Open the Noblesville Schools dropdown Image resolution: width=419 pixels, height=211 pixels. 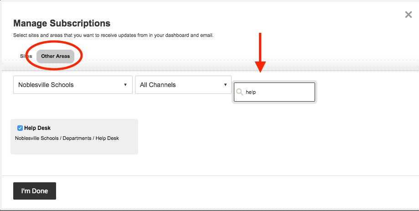click(73, 85)
